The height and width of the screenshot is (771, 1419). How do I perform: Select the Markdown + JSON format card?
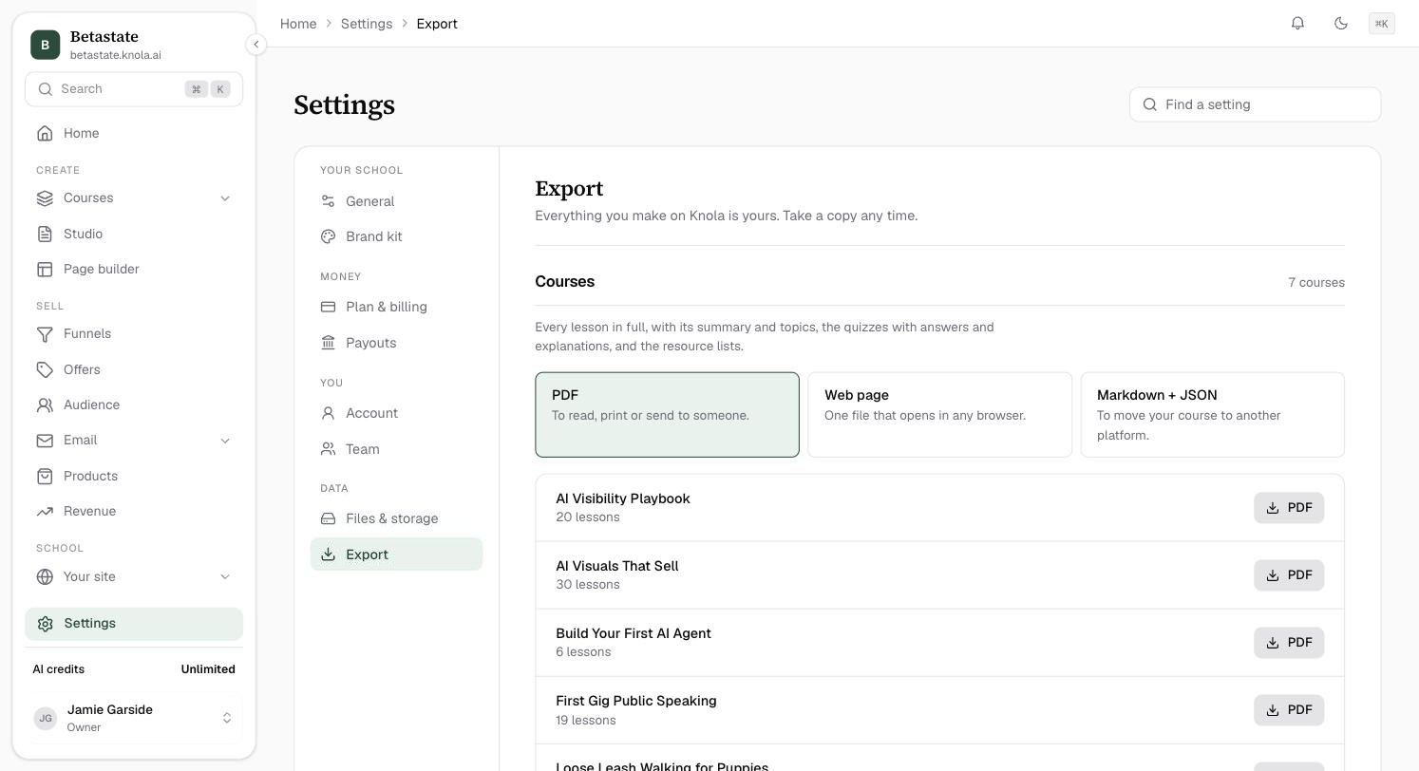[1212, 415]
